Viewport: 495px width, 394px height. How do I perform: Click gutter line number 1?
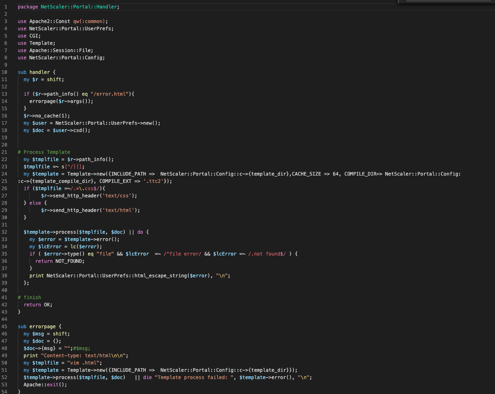pyautogui.click(x=6, y=7)
